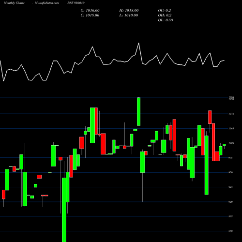Click the 1045 price axis label
Viewport: 242px width, 242px height.
(231, 129)
